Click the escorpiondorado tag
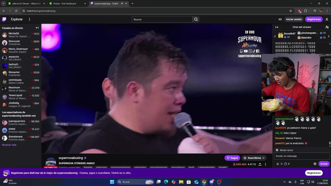The height and width of the screenshot is (186, 331). pyautogui.click(x=159, y=167)
